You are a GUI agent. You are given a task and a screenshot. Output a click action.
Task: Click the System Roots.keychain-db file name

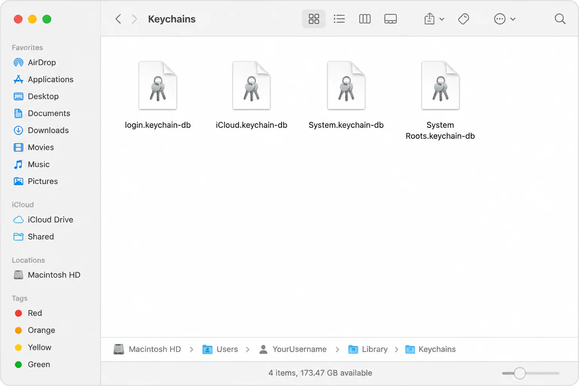click(x=440, y=130)
